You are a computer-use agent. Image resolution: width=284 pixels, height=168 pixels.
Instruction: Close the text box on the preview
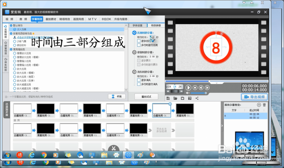pos(222,34)
